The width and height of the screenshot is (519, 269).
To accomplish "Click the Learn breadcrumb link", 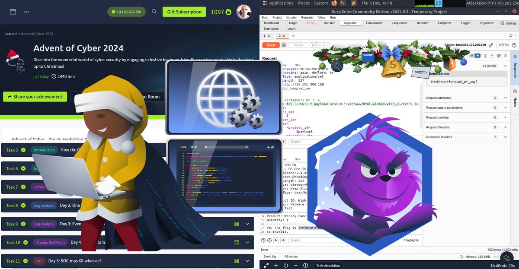I will pyautogui.click(x=9, y=34).
